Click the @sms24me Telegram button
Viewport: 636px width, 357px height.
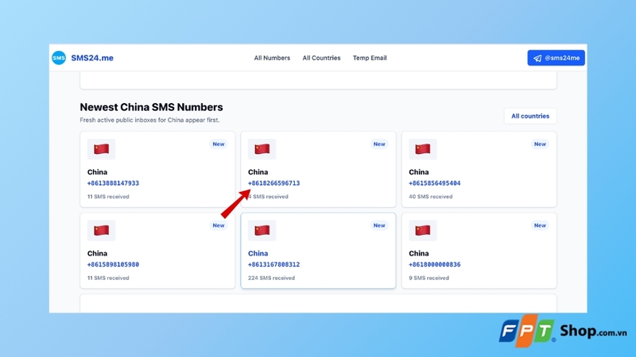click(556, 58)
